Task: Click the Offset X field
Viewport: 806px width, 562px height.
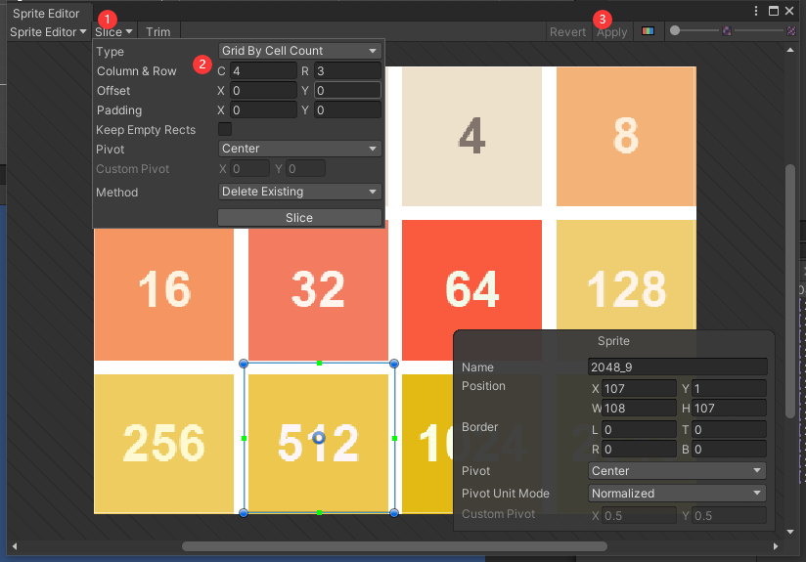Action: tap(263, 91)
